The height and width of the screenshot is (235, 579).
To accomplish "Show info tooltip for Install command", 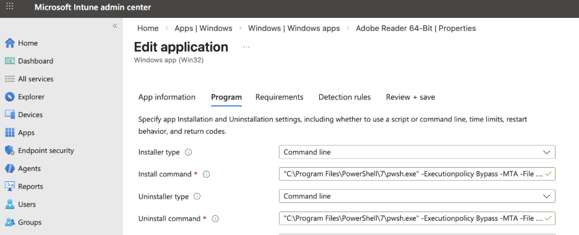I will 207,174.
